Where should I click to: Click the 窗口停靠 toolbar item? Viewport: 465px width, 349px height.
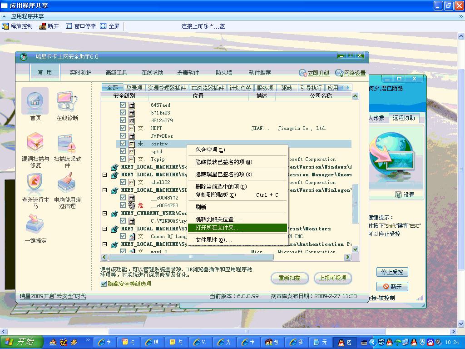pos(81,26)
